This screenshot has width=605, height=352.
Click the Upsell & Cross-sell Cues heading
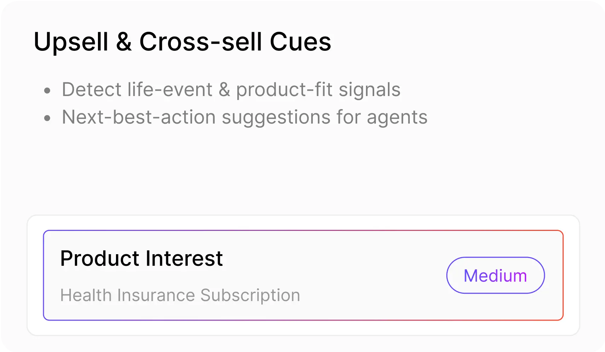pyautogui.click(x=182, y=42)
